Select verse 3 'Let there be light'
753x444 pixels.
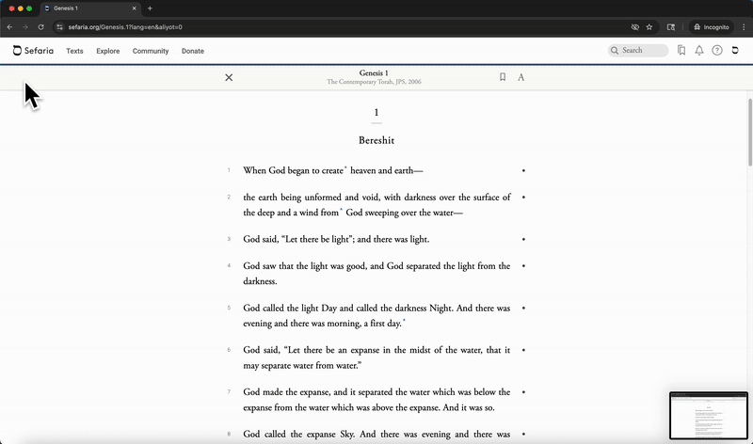point(336,239)
